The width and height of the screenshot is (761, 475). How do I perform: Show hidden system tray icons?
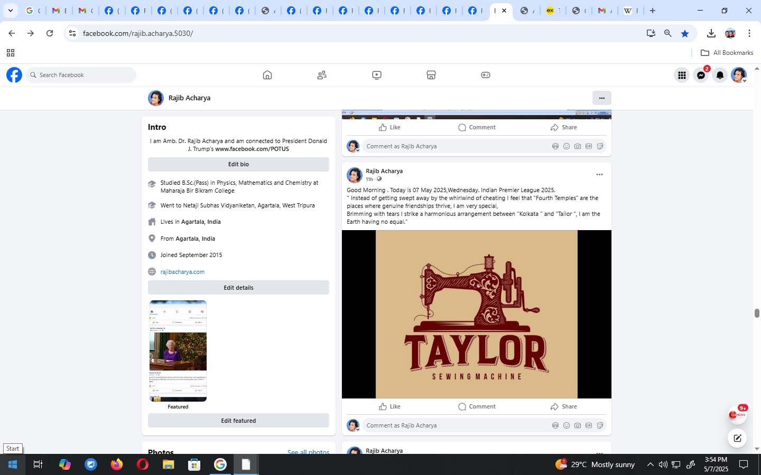pyautogui.click(x=650, y=464)
